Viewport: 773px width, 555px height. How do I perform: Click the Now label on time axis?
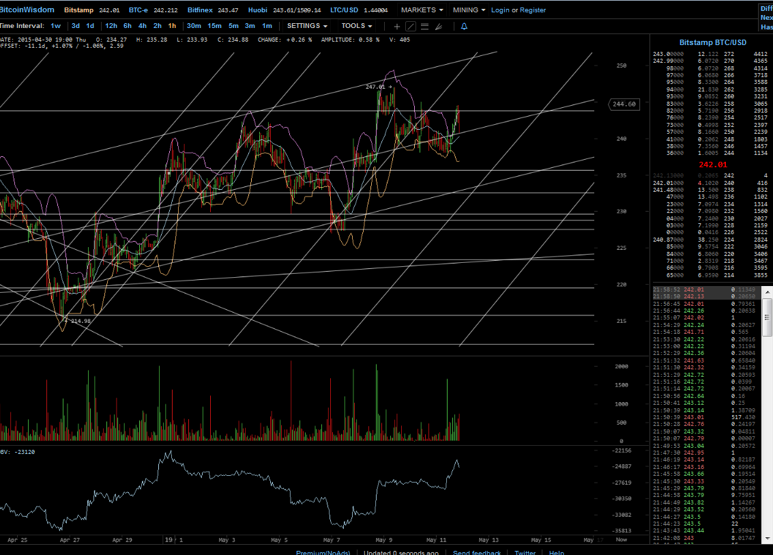(622, 540)
